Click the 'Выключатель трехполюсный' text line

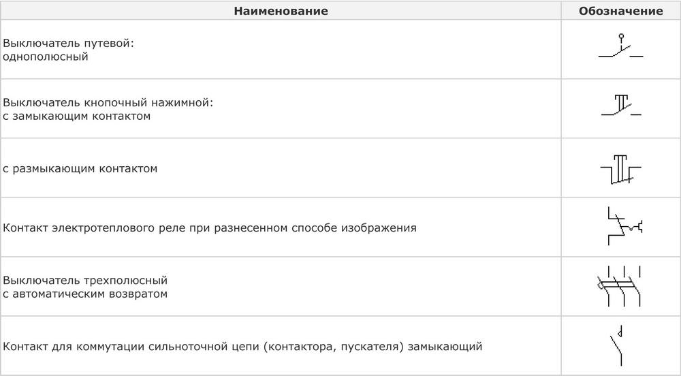85,281
